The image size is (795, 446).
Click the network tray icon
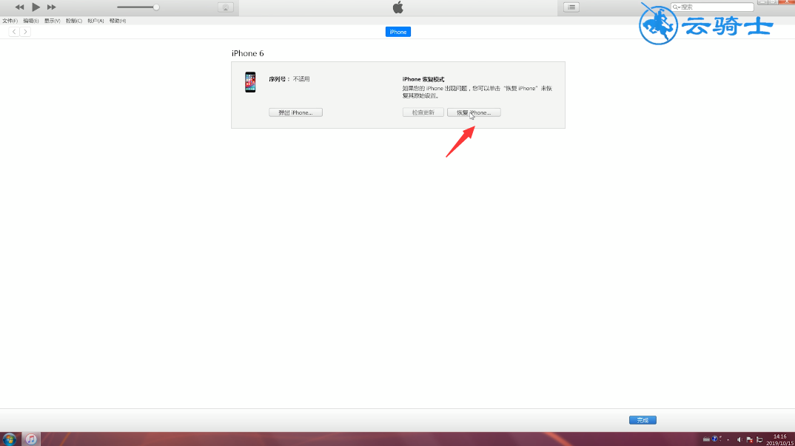pos(759,440)
